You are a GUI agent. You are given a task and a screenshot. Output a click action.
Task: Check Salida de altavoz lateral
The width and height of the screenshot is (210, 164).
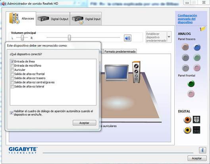[x=12, y=86]
